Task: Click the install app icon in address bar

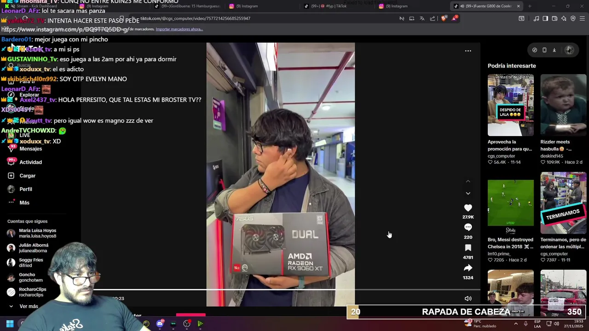Action: [x=412, y=18]
